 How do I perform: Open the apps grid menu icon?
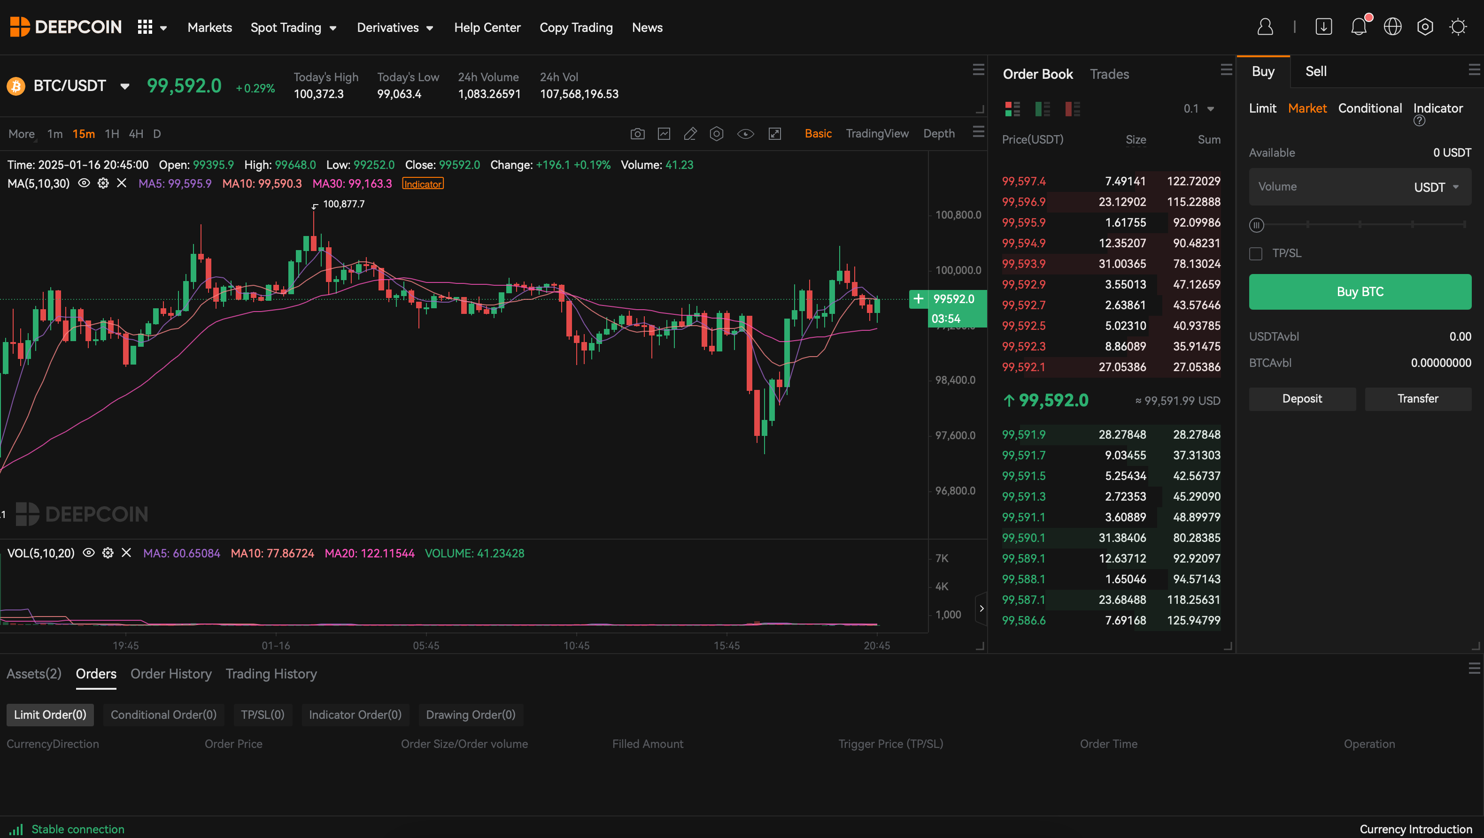pyautogui.click(x=145, y=27)
